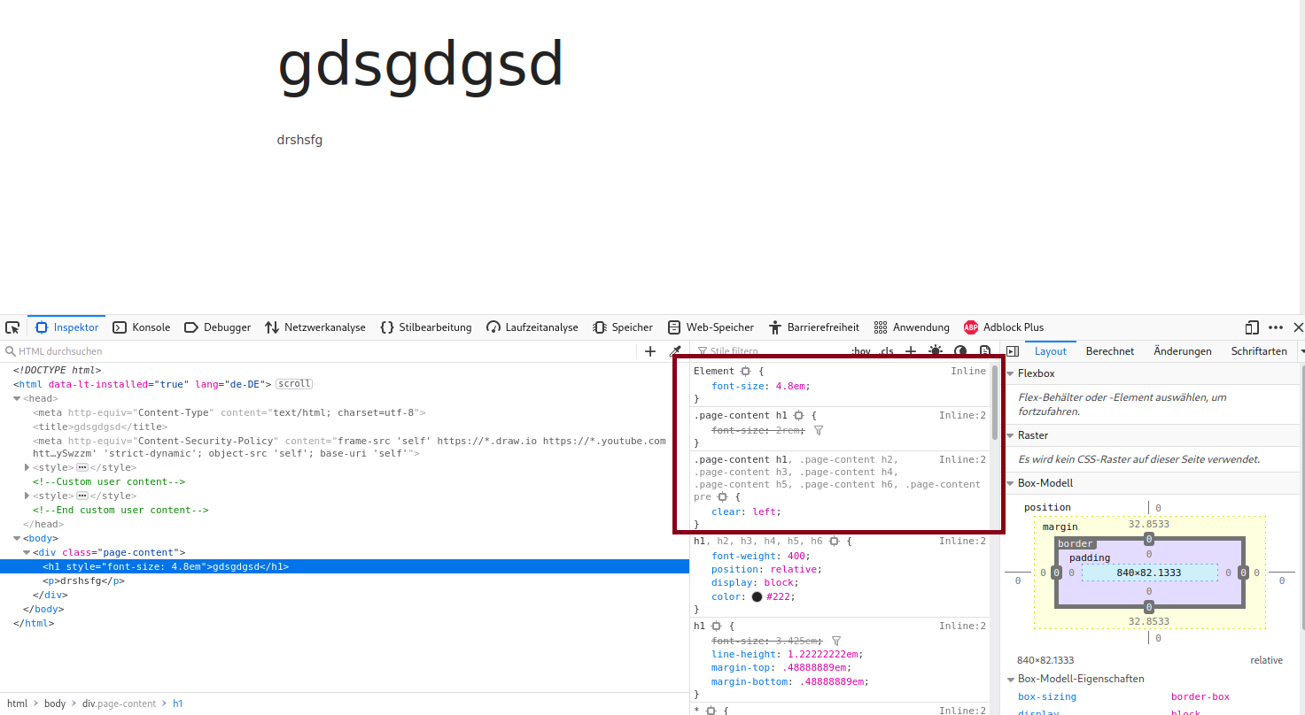Screen dimensions: 1305x715
Task: Click selector highlighter beside .page-content h1
Action: coord(798,415)
